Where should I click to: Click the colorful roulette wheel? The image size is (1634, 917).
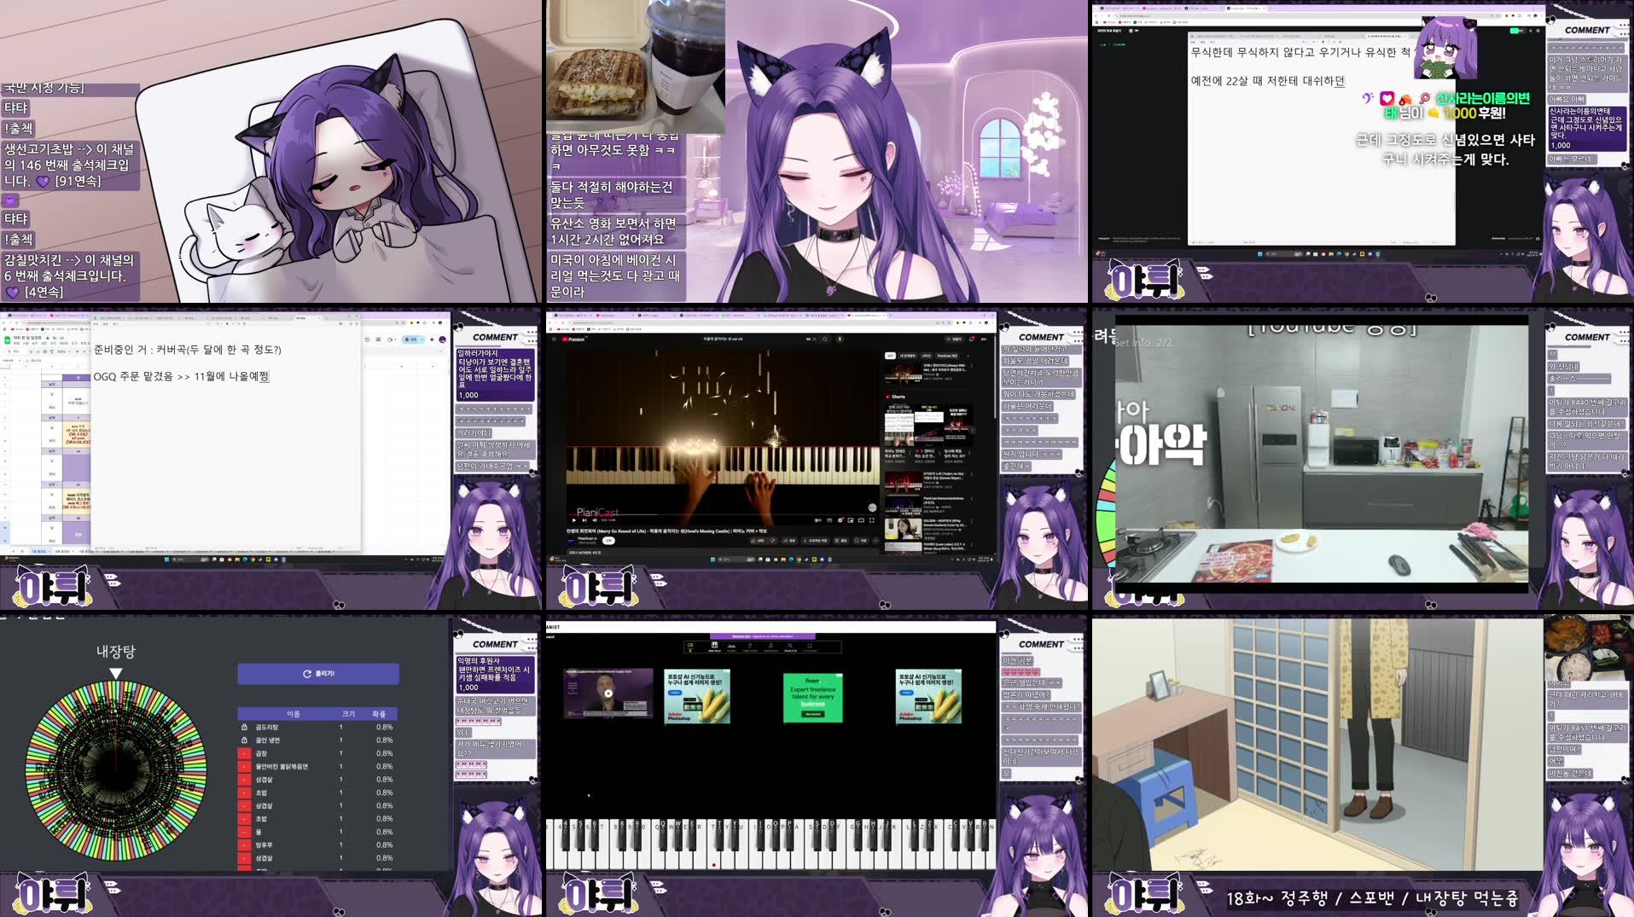point(116,769)
